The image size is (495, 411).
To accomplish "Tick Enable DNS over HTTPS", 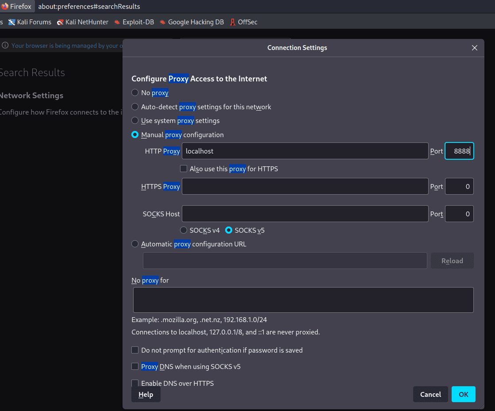I will 135,383.
